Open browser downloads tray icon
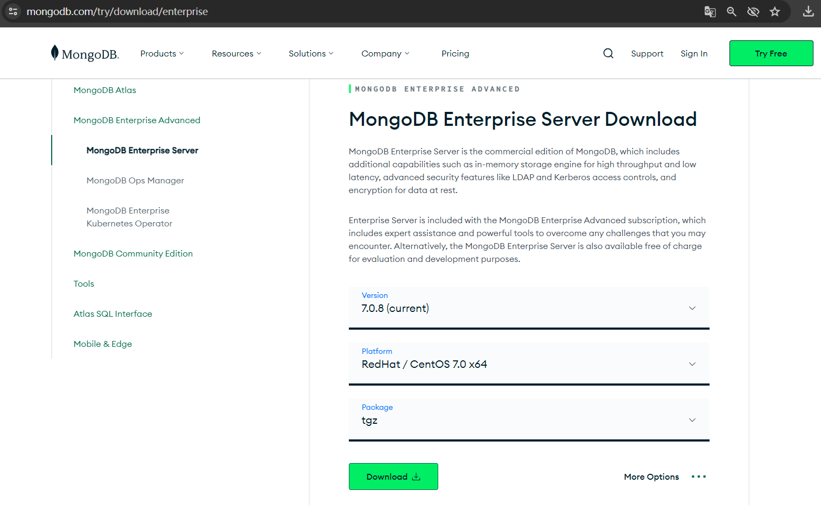Screen dimensions: 821x505 click(x=808, y=11)
